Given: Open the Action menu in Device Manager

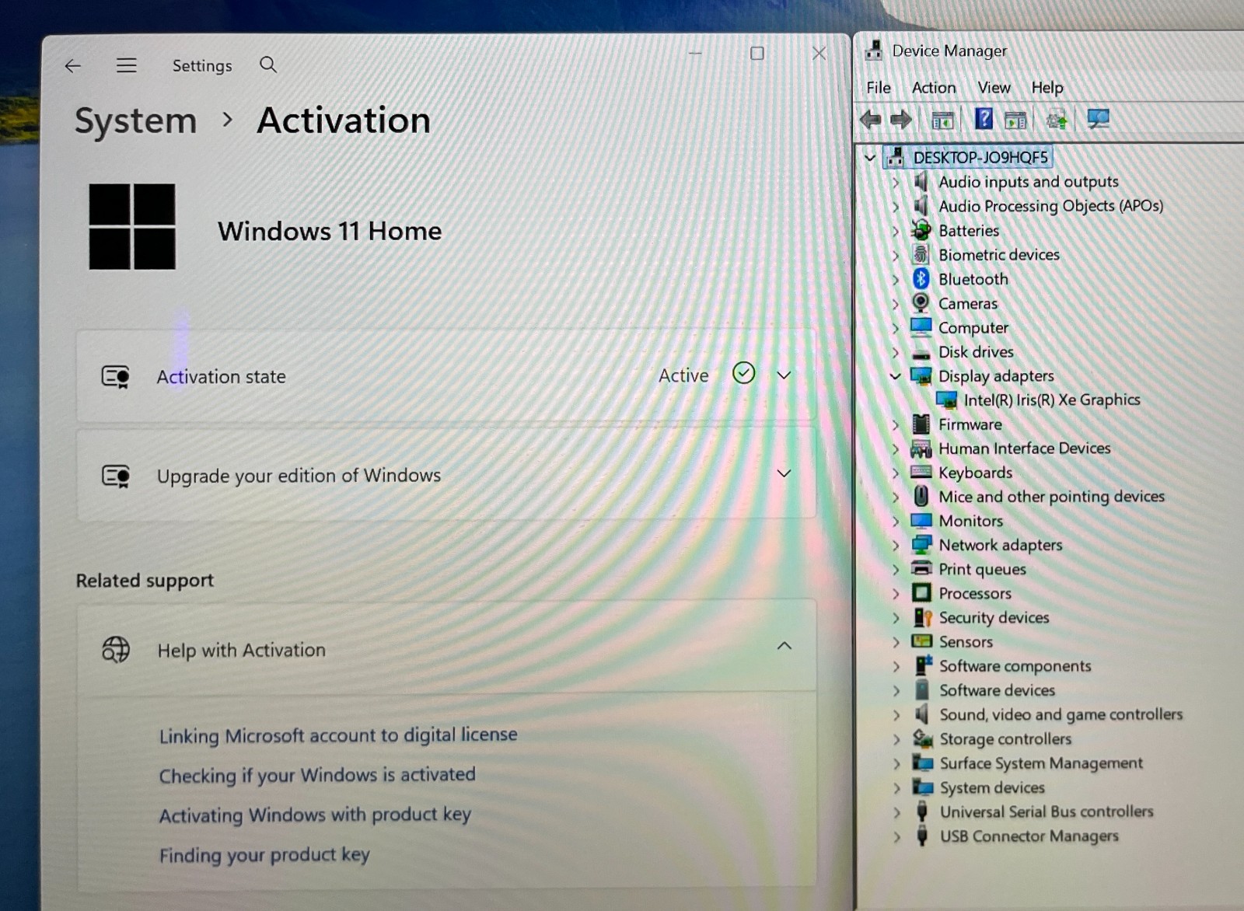Looking at the screenshot, I should tap(934, 87).
